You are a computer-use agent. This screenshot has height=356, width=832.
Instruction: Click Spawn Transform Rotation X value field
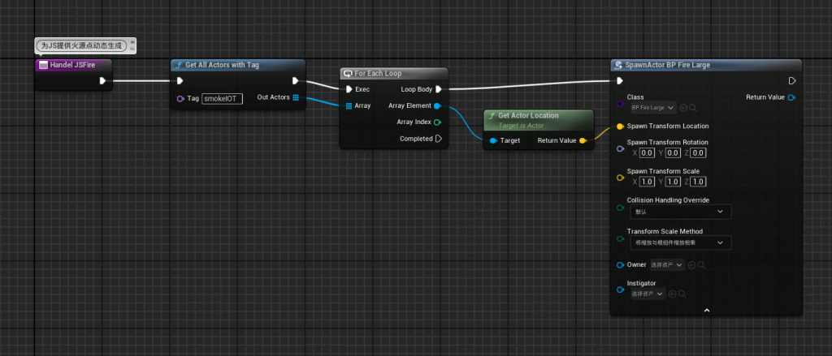(647, 152)
